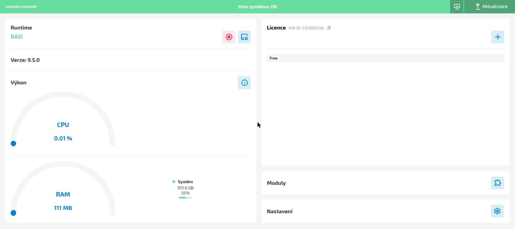The image size is (515, 229).
Task: Click the Verze: 9.5.0 text
Action: 25,60
